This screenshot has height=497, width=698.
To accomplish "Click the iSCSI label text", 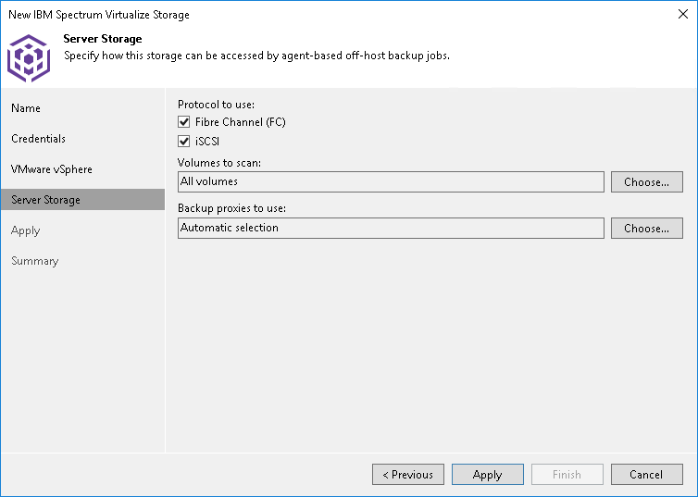I will (x=207, y=142).
